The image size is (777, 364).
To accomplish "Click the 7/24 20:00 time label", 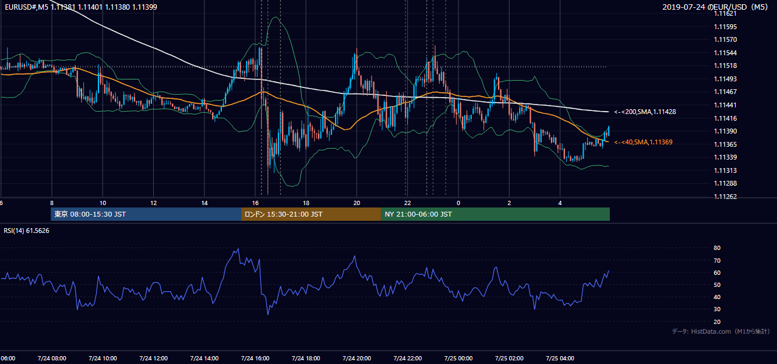I will click(356, 358).
